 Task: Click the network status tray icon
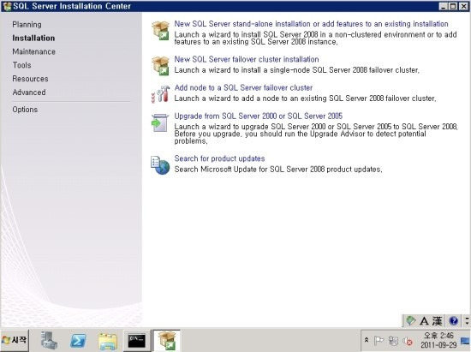393,341
